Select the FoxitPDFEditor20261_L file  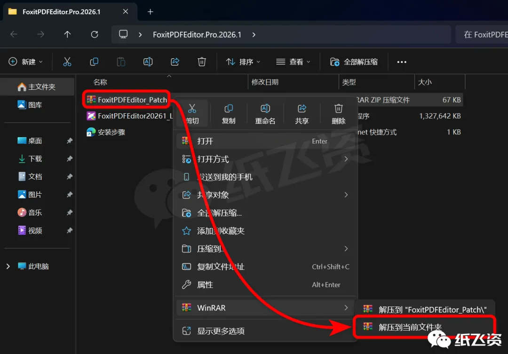tap(130, 116)
